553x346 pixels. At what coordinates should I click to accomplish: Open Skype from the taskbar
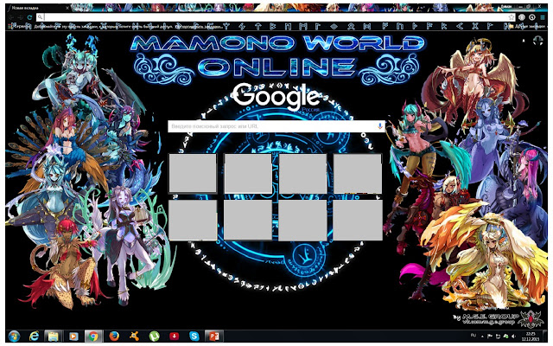[x=194, y=336]
